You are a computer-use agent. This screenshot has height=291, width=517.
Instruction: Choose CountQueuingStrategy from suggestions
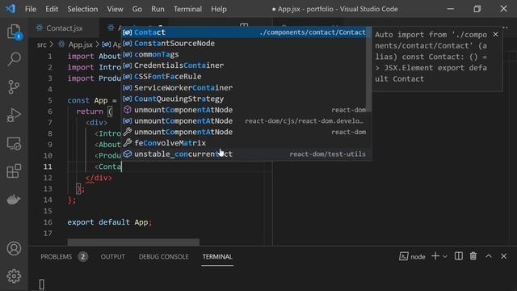point(244,99)
